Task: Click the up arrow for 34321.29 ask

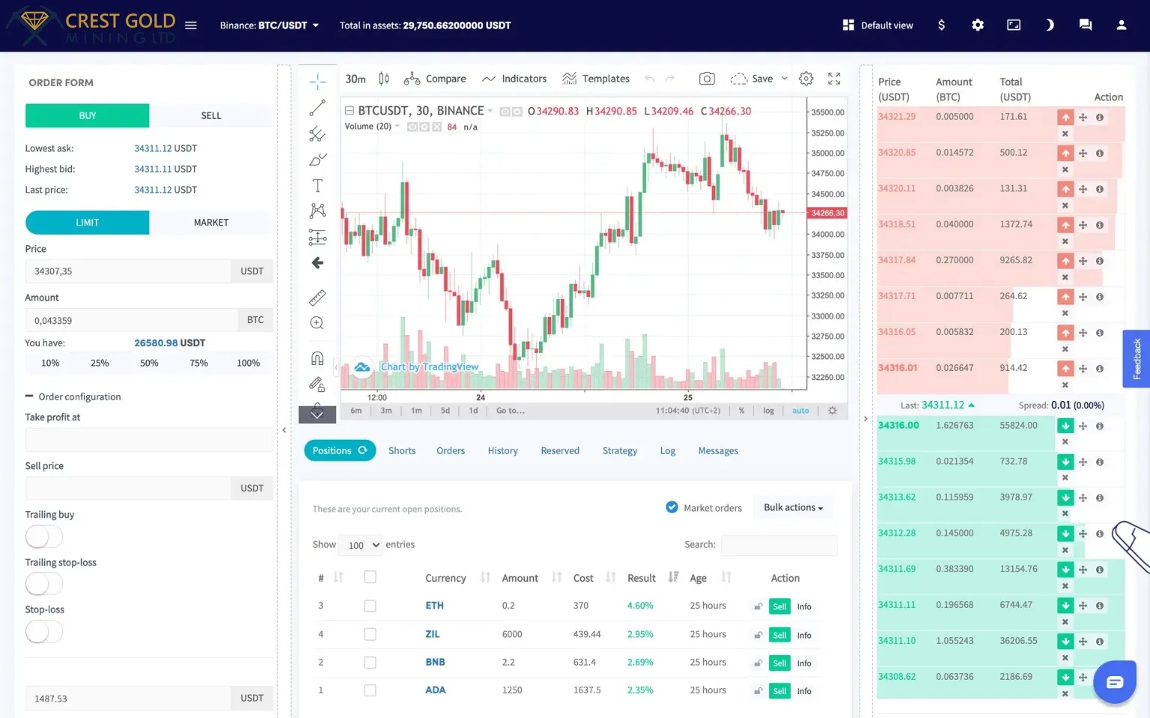Action: (x=1065, y=117)
